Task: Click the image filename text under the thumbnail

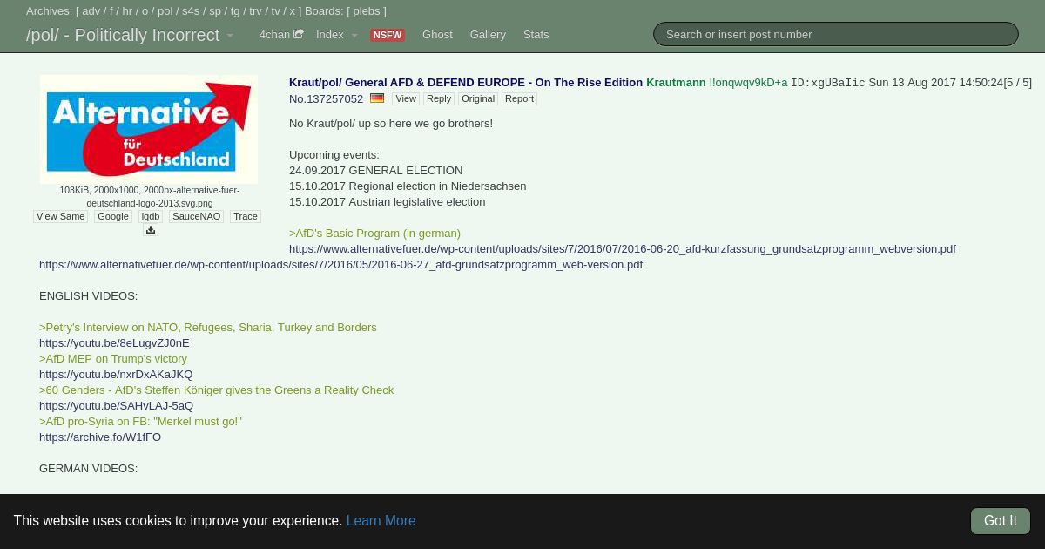Action: 149,196
